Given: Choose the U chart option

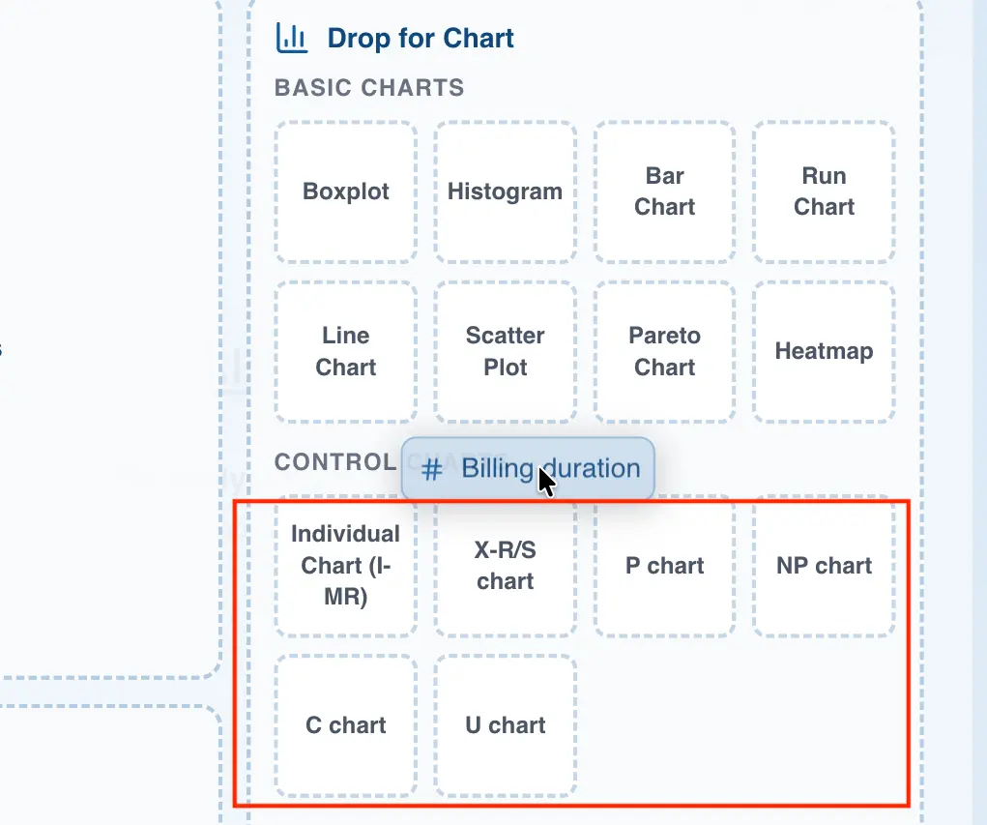Looking at the screenshot, I should pyautogui.click(x=505, y=723).
